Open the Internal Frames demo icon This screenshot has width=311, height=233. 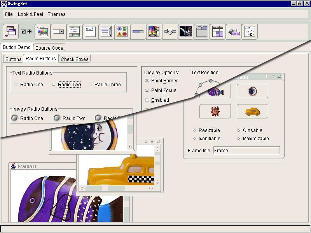(x=11, y=31)
